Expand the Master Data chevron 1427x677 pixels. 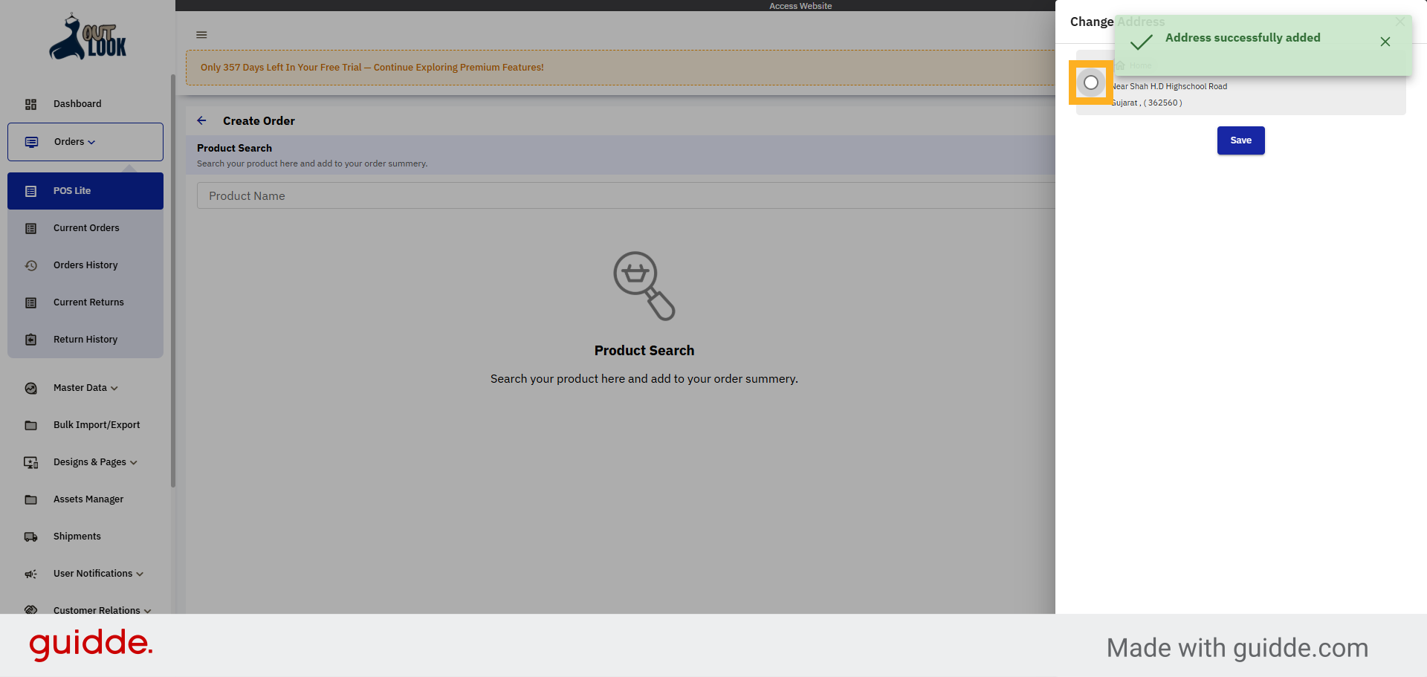114,388
